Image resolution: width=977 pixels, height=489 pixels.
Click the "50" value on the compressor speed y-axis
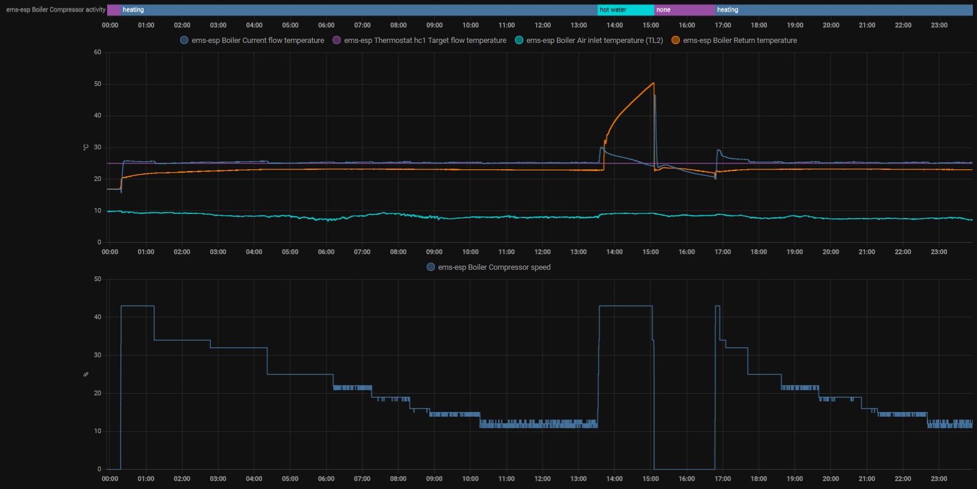[x=98, y=279]
